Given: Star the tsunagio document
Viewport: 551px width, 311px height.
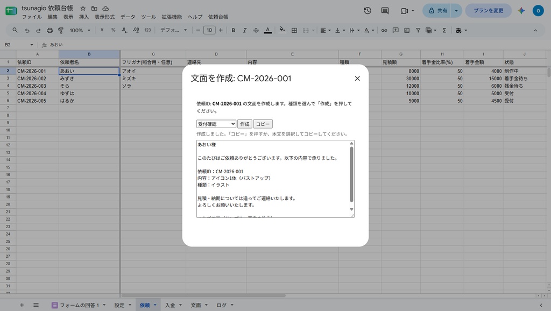Looking at the screenshot, I should pos(83,9).
